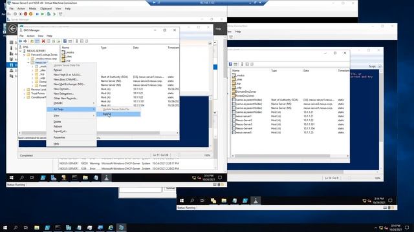Expand the DNSSEC submenu
Screen dimensions: 414x232
tap(71, 103)
